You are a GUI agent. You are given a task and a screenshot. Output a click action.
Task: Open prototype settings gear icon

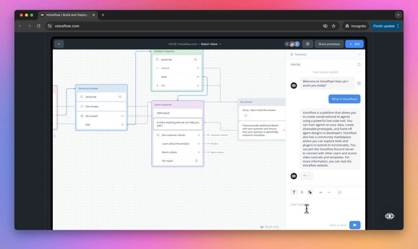click(x=308, y=44)
